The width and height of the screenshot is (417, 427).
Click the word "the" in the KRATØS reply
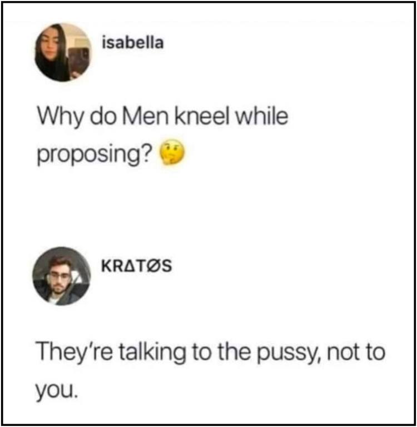(x=235, y=351)
